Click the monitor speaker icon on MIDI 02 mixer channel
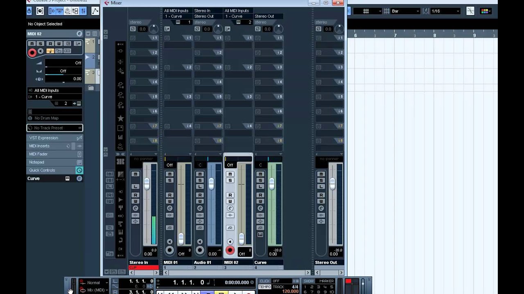 coord(230,242)
